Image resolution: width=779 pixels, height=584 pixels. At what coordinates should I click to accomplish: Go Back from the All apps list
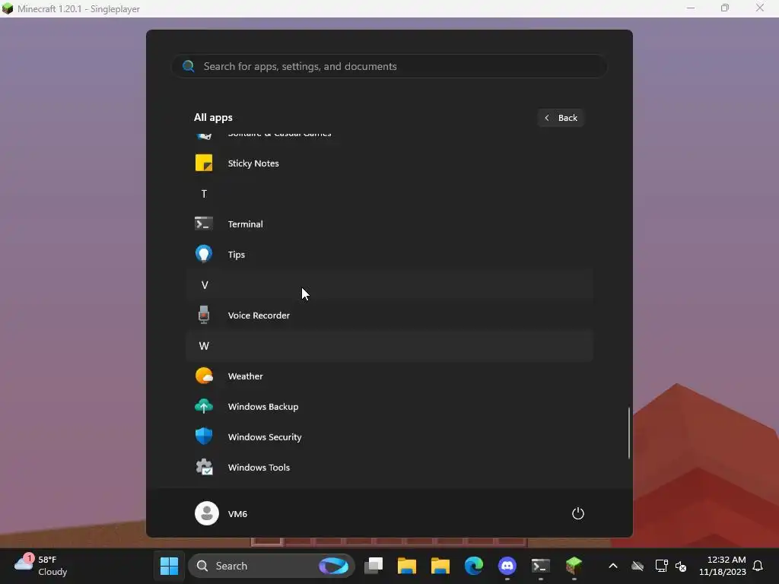(561, 118)
